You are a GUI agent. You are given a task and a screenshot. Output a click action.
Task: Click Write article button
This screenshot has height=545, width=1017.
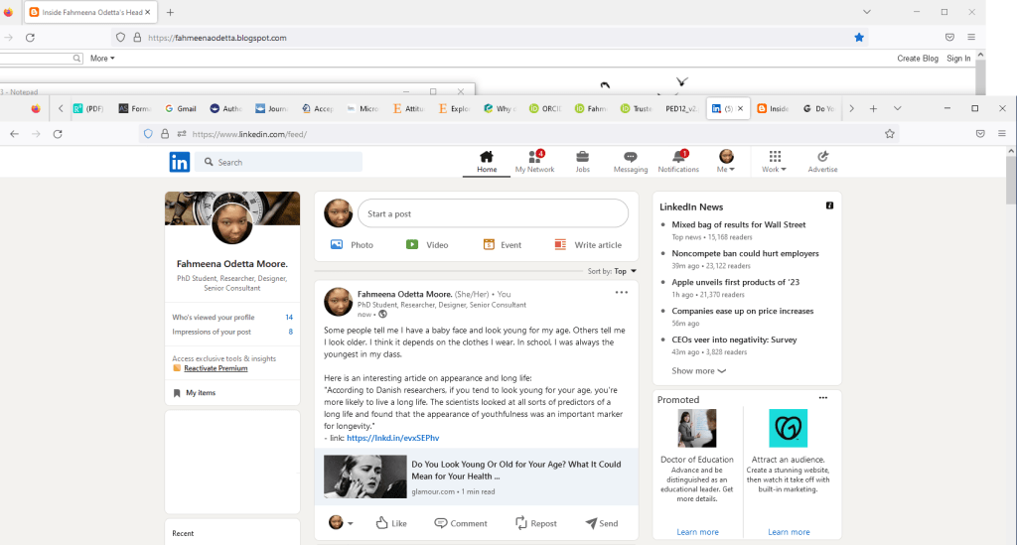tap(588, 244)
